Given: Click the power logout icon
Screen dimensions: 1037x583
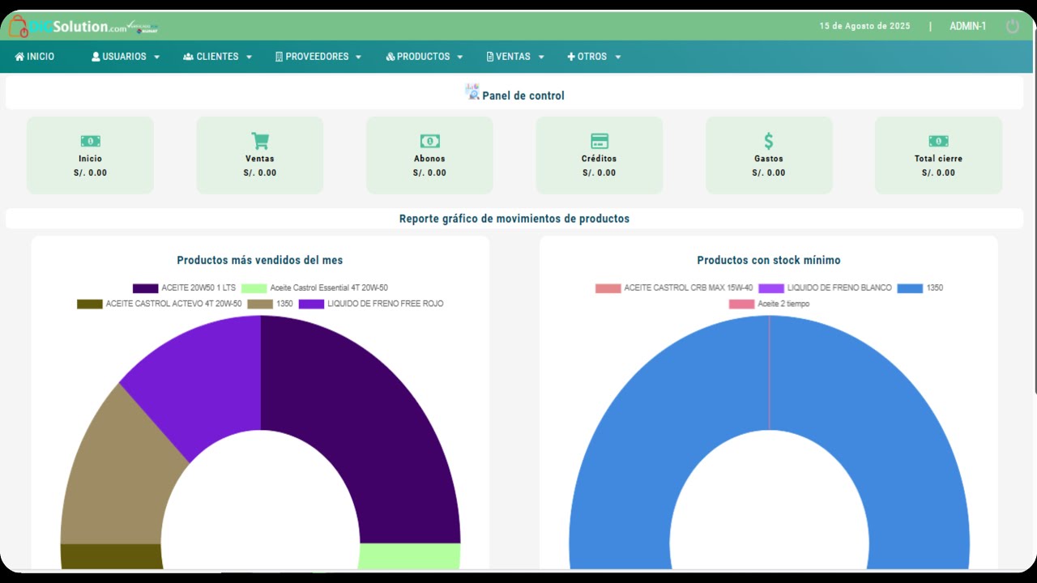Looking at the screenshot, I should click(1013, 26).
